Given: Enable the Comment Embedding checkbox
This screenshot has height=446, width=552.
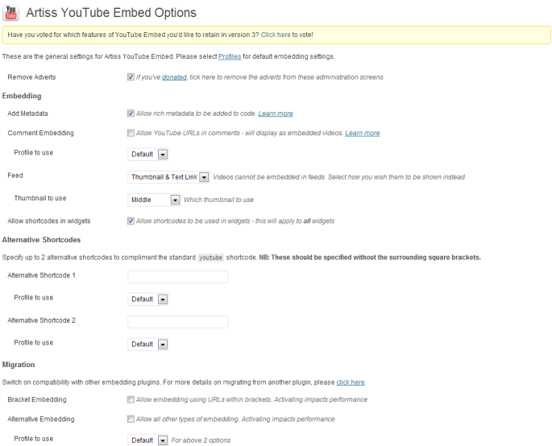Looking at the screenshot, I should point(131,133).
